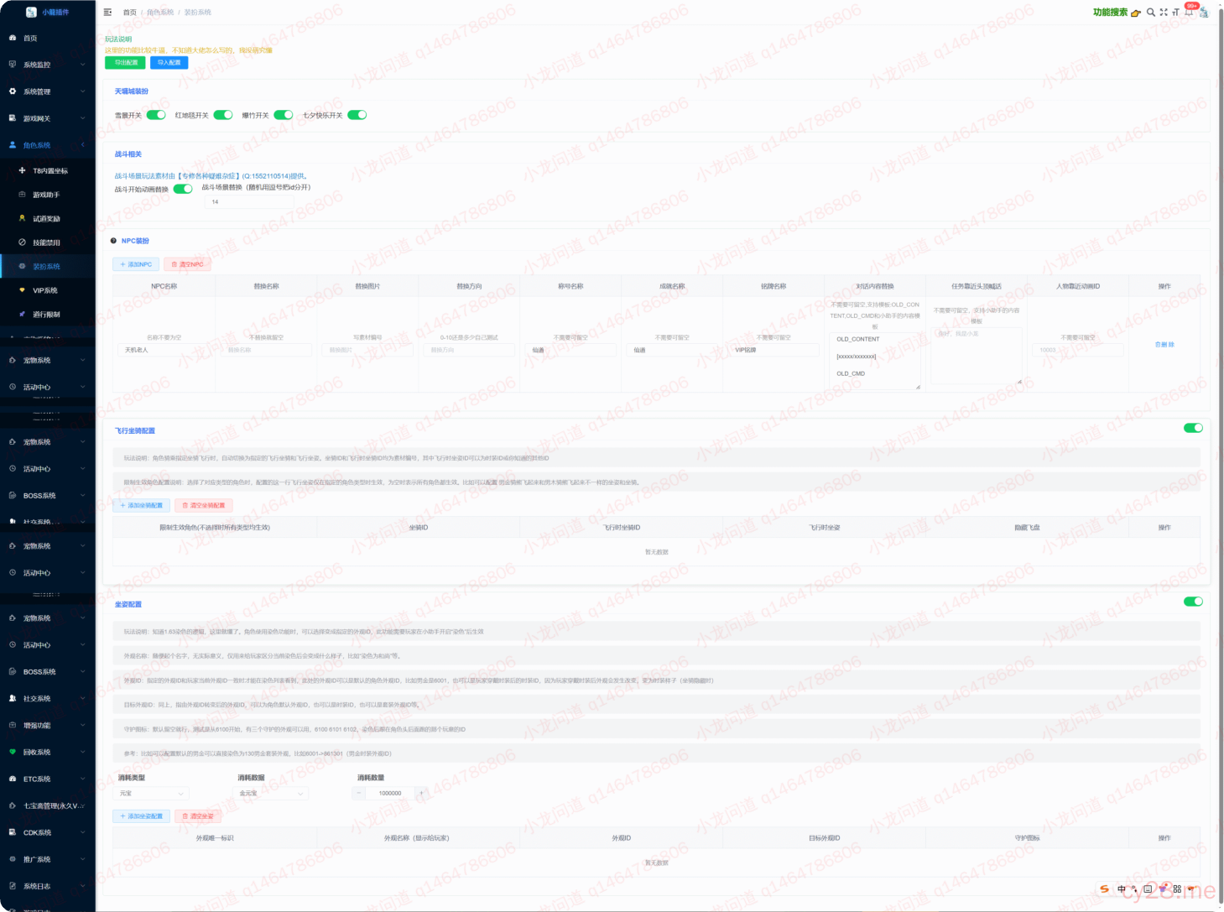Open the 消耗数据 dropdown showing 金元宝
1224x912 pixels.
pos(272,793)
